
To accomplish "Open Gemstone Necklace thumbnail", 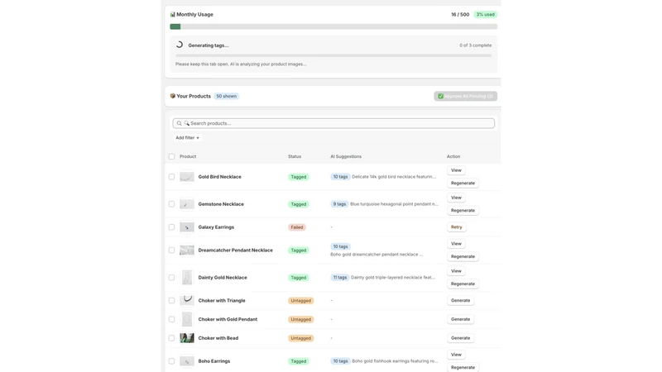I will 187,204.
